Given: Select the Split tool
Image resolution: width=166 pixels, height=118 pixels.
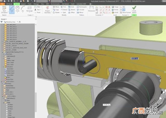Looking at the screenshot, I should click(x=63, y=12).
